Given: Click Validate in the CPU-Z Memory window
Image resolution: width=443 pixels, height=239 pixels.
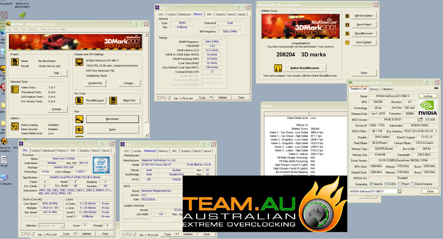Looking at the screenshot, I should coord(222,98).
